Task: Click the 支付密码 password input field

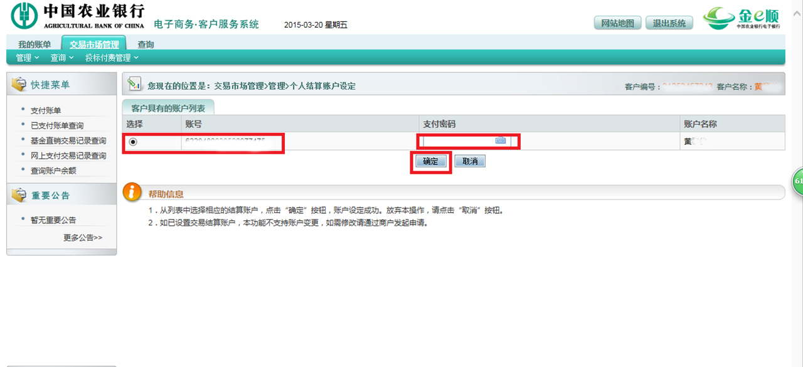Action: click(x=458, y=141)
